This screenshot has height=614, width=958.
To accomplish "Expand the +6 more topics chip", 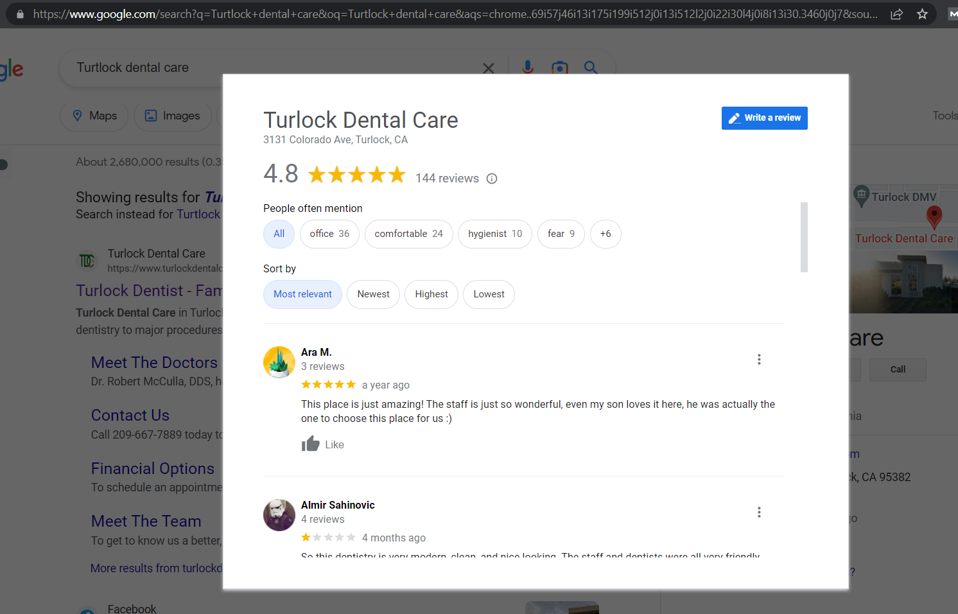I will pyautogui.click(x=605, y=234).
